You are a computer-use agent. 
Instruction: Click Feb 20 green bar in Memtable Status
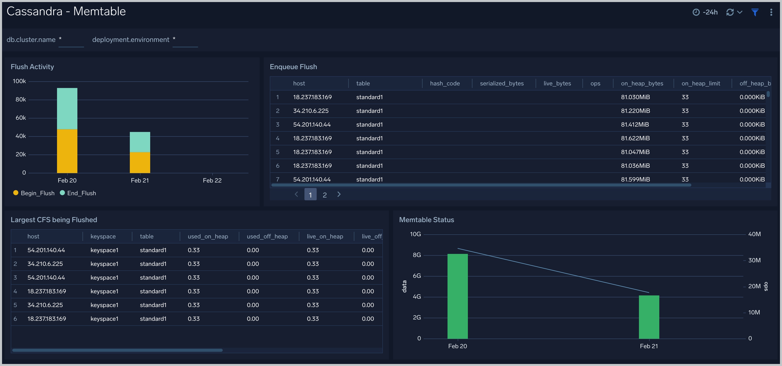click(457, 296)
